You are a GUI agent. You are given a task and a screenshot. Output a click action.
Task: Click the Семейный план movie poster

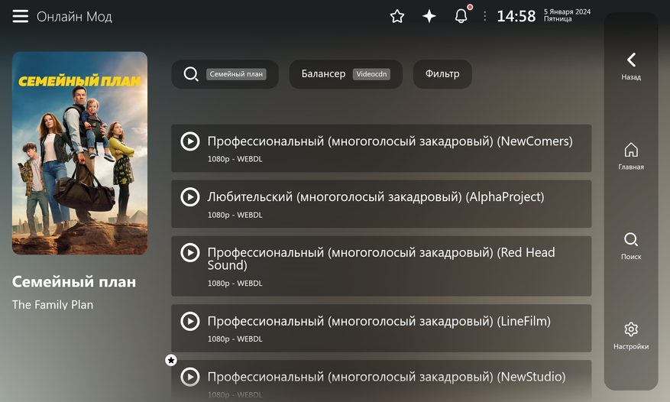coord(79,153)
